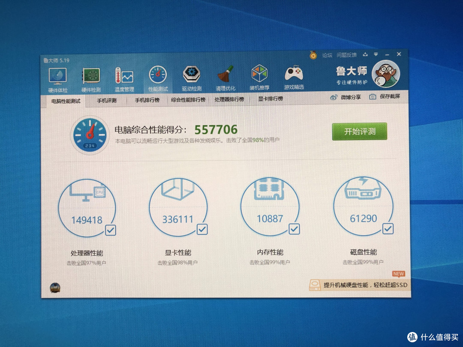
Task: Click the download tray icon in title bar
Action: click(x=365, y=54)
